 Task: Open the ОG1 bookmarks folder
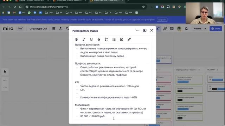tap(49, 13)
